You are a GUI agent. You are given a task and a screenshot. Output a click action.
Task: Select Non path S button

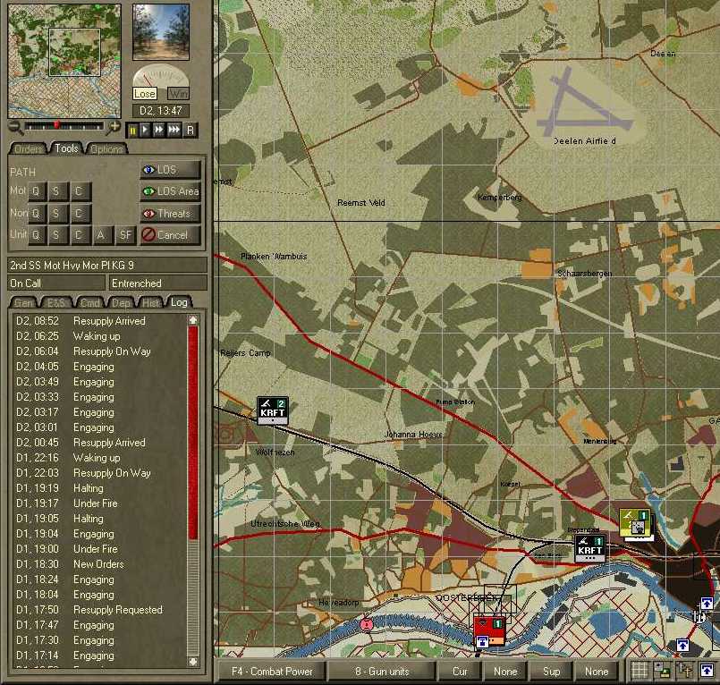click(56, 214)
